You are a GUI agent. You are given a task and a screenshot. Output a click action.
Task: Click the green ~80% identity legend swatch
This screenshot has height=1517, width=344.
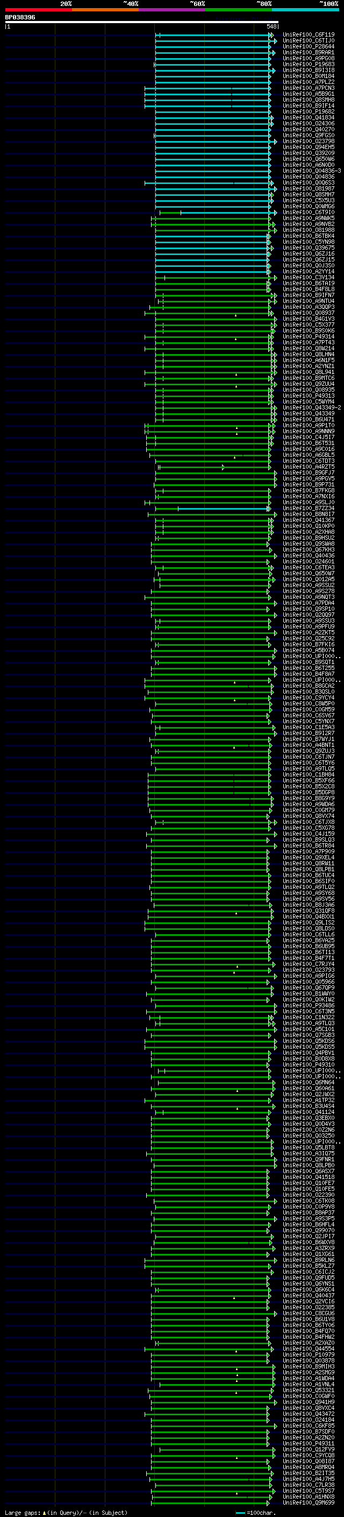click(x=239, y=10)
